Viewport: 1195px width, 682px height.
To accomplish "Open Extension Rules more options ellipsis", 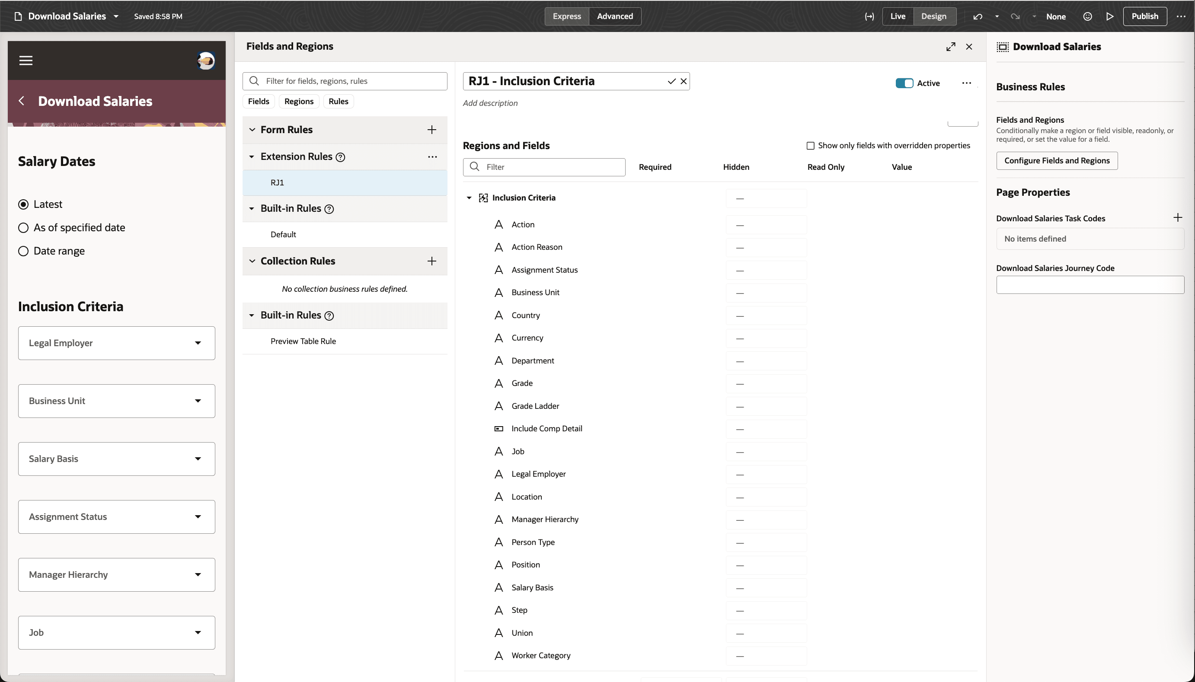I will tap(432, 157).
